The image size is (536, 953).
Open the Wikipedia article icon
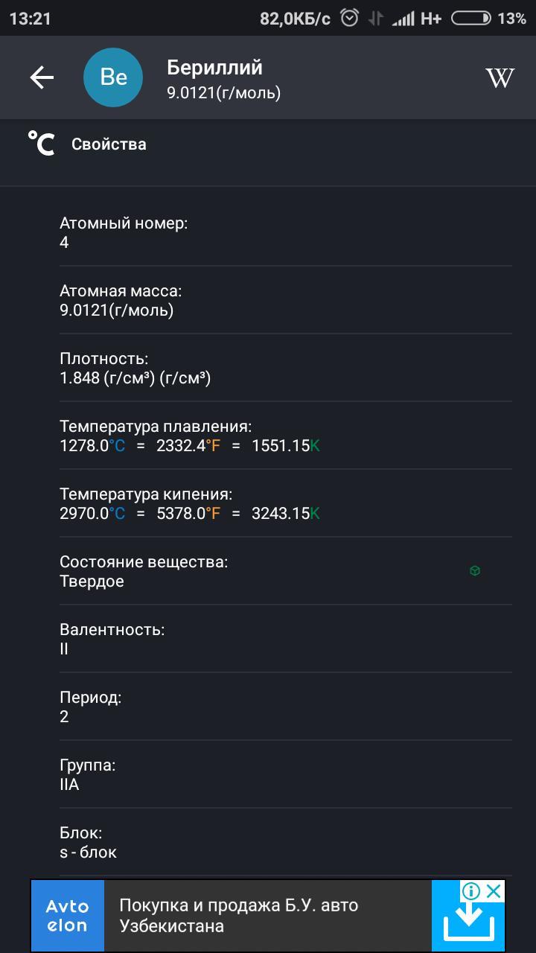(500, 77)
